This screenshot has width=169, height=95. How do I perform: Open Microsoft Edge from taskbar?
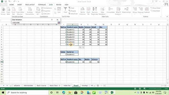[64, 93]
